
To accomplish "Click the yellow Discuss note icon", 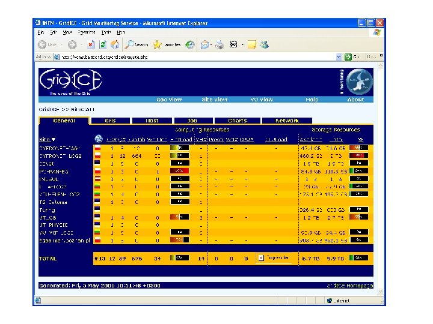I will point(252,44).
